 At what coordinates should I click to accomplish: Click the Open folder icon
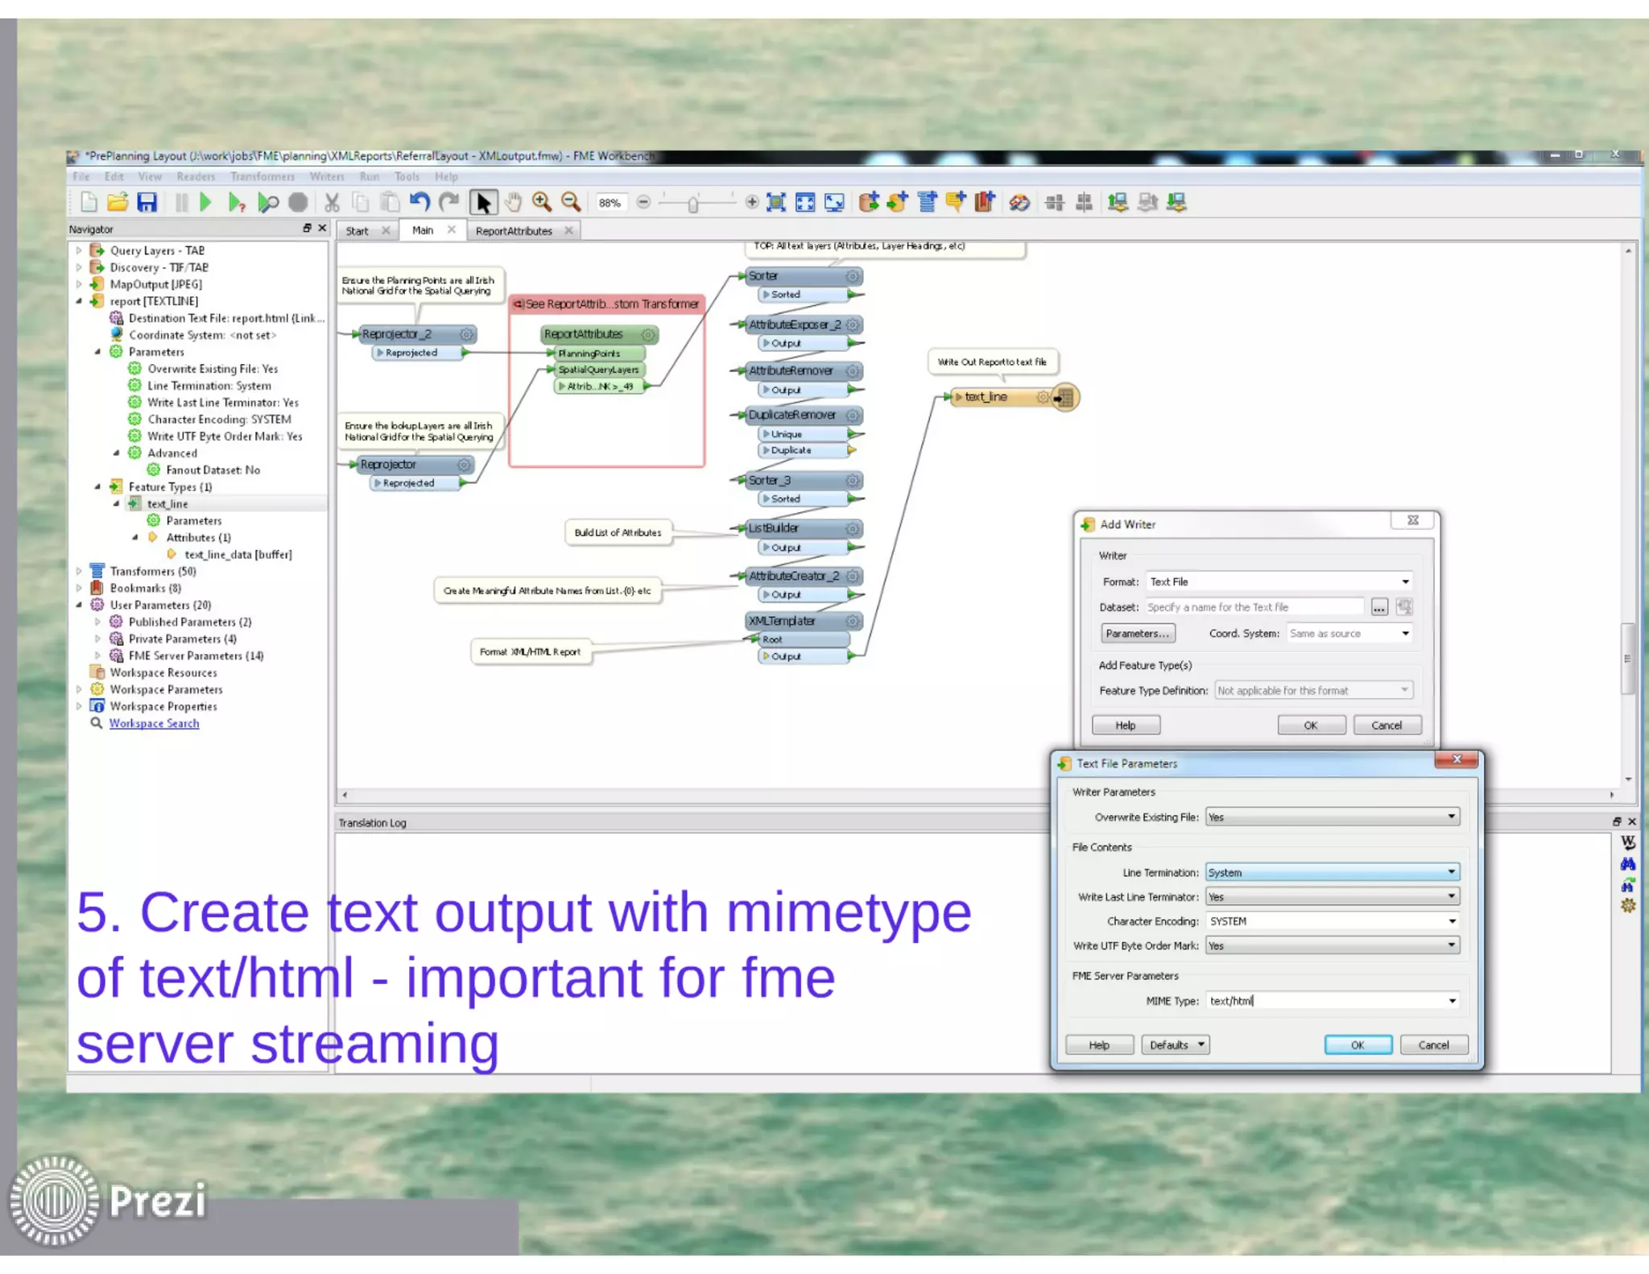(x=118, y=202)
